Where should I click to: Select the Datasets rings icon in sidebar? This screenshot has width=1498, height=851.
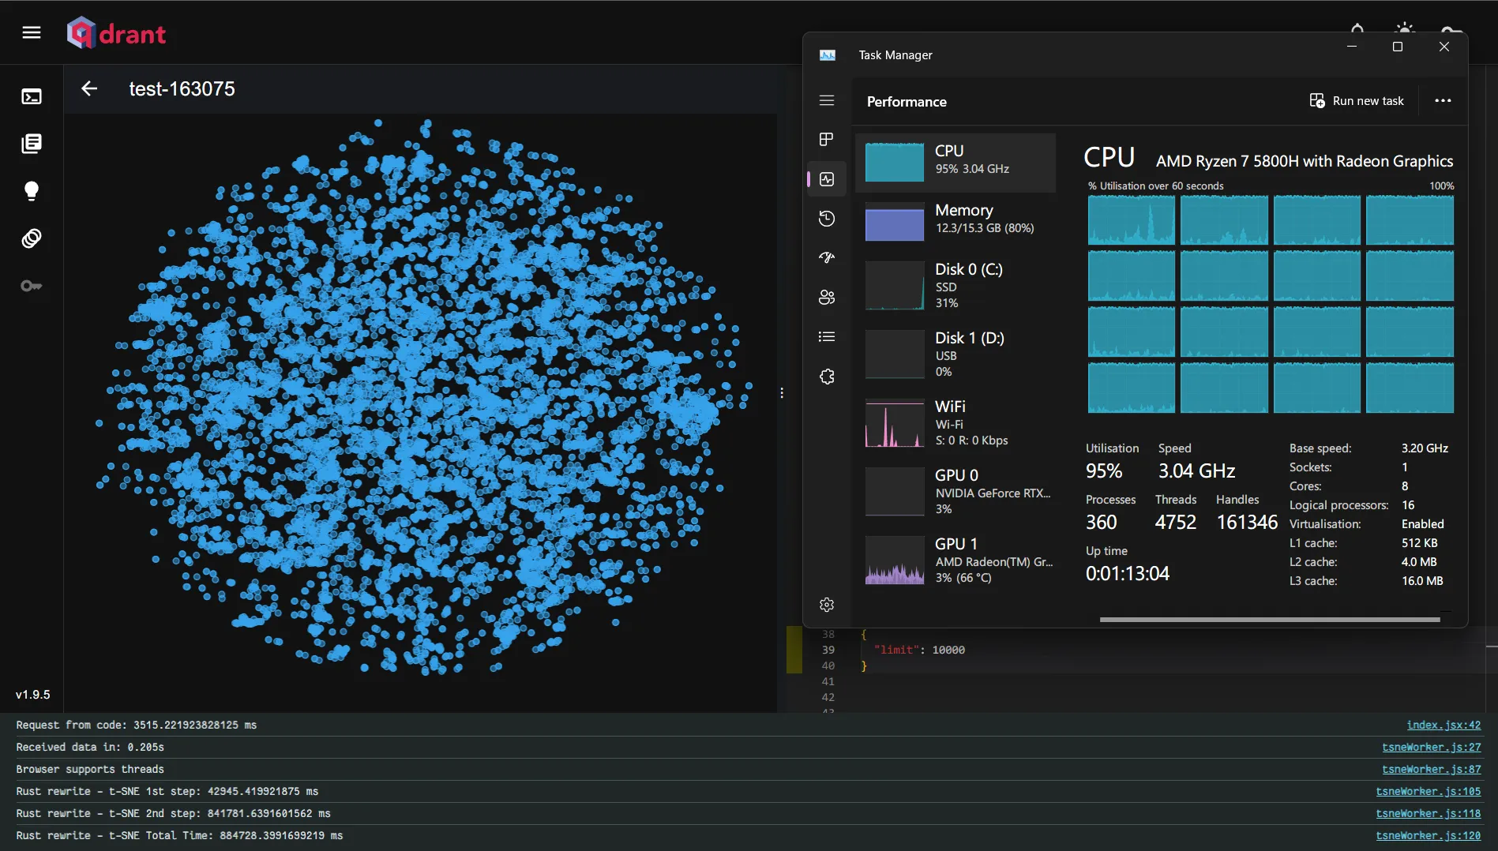click(x=32, y=238)
